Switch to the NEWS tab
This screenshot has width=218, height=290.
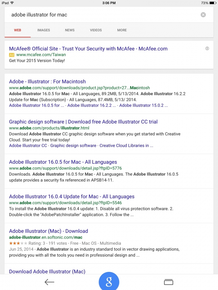70,30
